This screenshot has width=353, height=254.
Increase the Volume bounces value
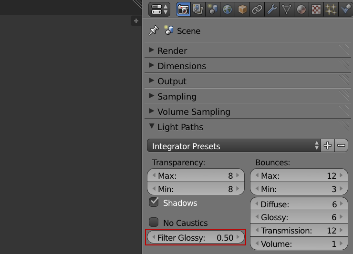342,243
